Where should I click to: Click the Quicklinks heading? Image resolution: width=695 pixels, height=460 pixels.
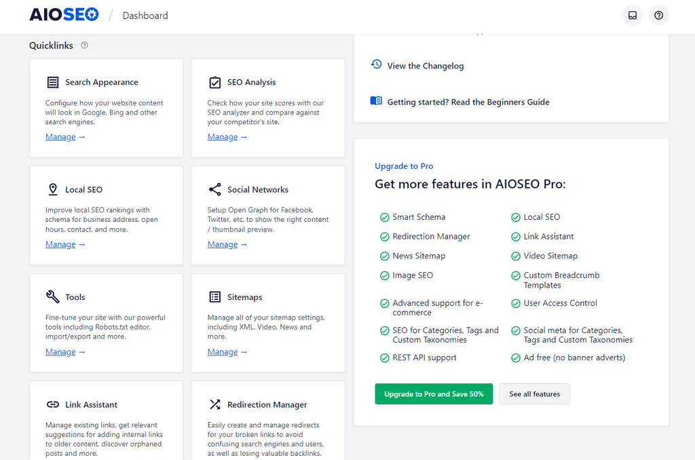(51, 45)
